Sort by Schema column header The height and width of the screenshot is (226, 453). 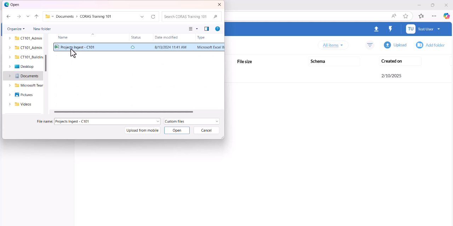[318, 61]
